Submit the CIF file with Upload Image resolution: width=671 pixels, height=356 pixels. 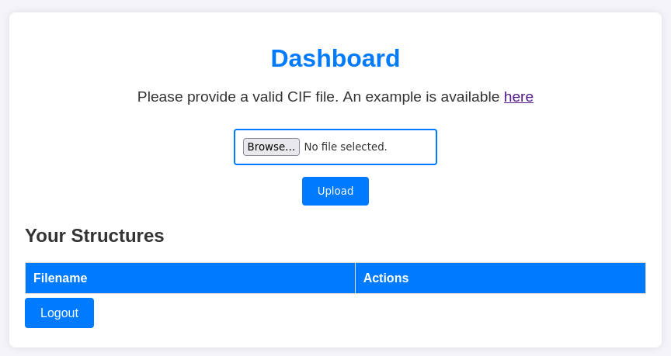[335, 191]
